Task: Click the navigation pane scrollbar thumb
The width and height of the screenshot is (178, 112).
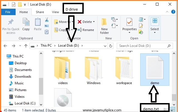Action: coord(41,86)
